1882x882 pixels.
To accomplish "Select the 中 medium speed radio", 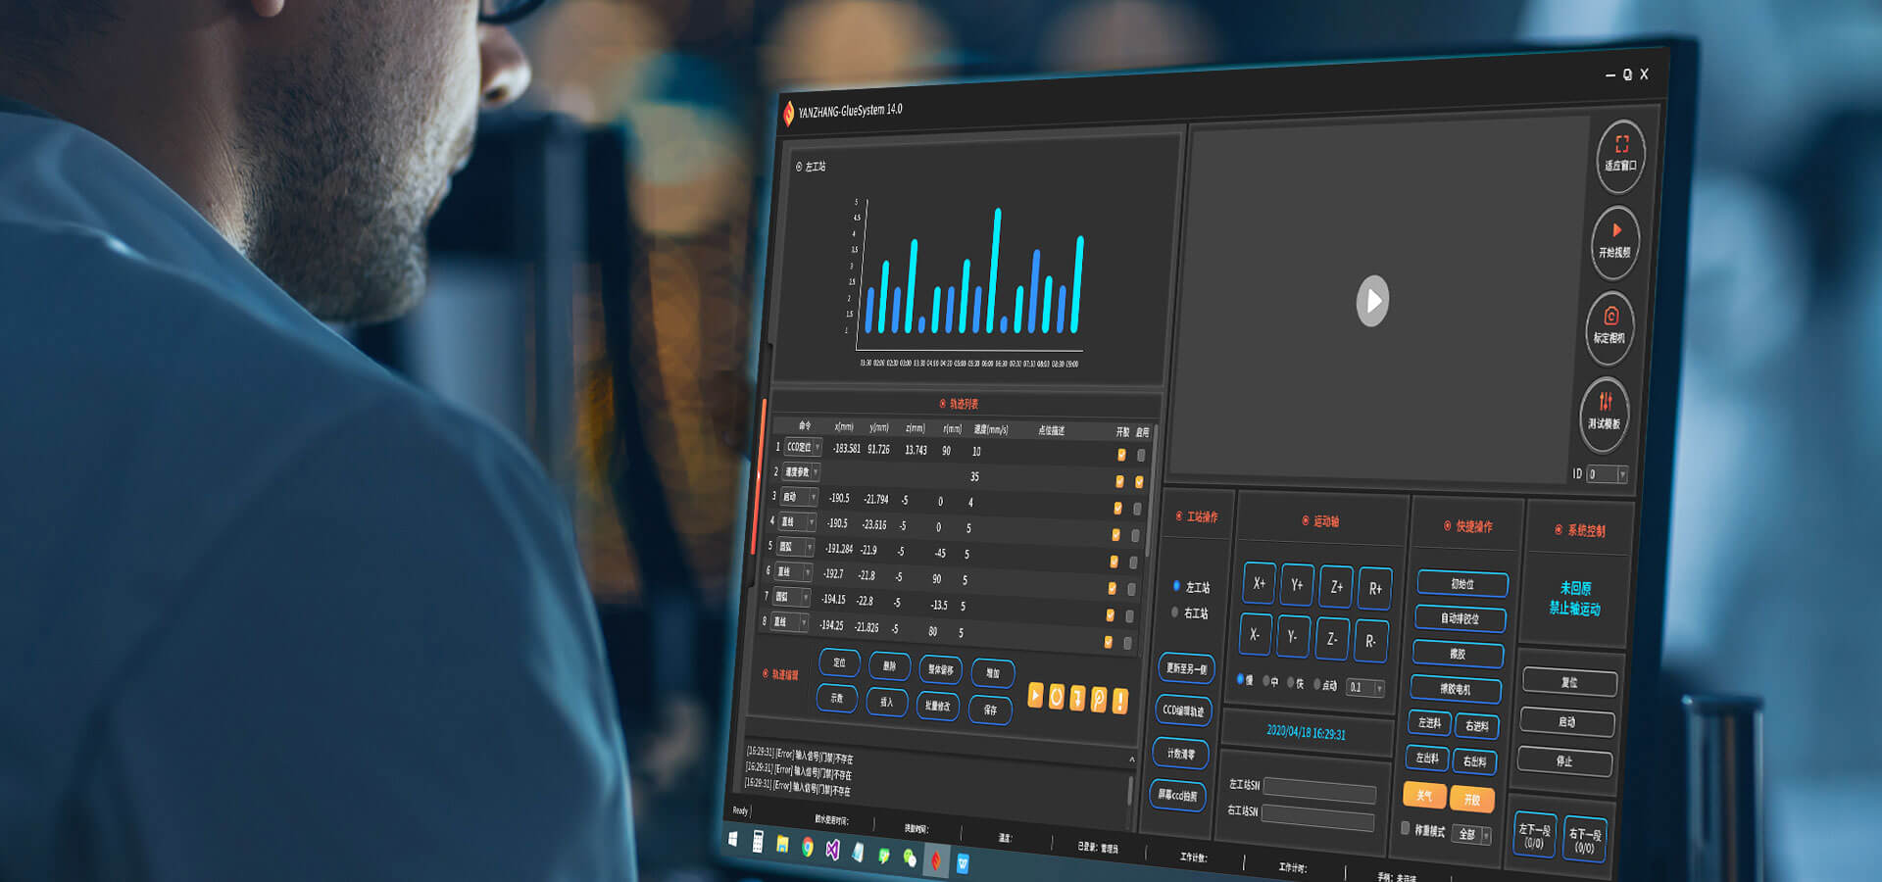I will click(x=1266, y=681).
